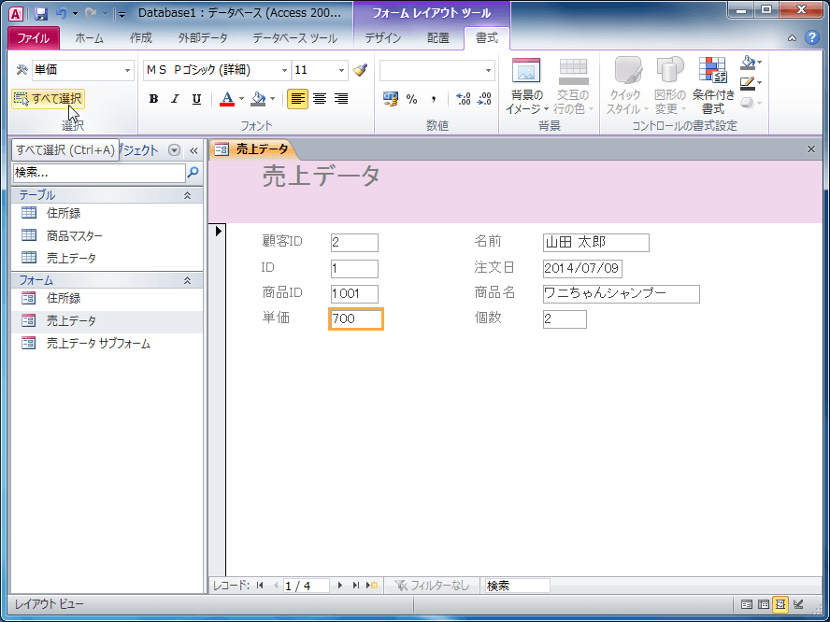
Task: Click the navigation search magnifier icon
Action: tap(193, 173)
